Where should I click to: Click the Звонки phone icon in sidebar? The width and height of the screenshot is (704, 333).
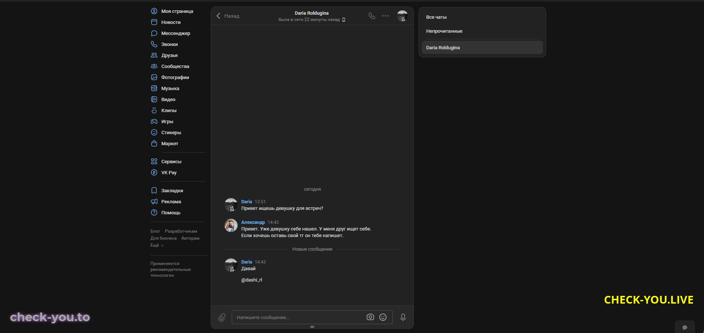pyautogui.click(x=154, y=44)
